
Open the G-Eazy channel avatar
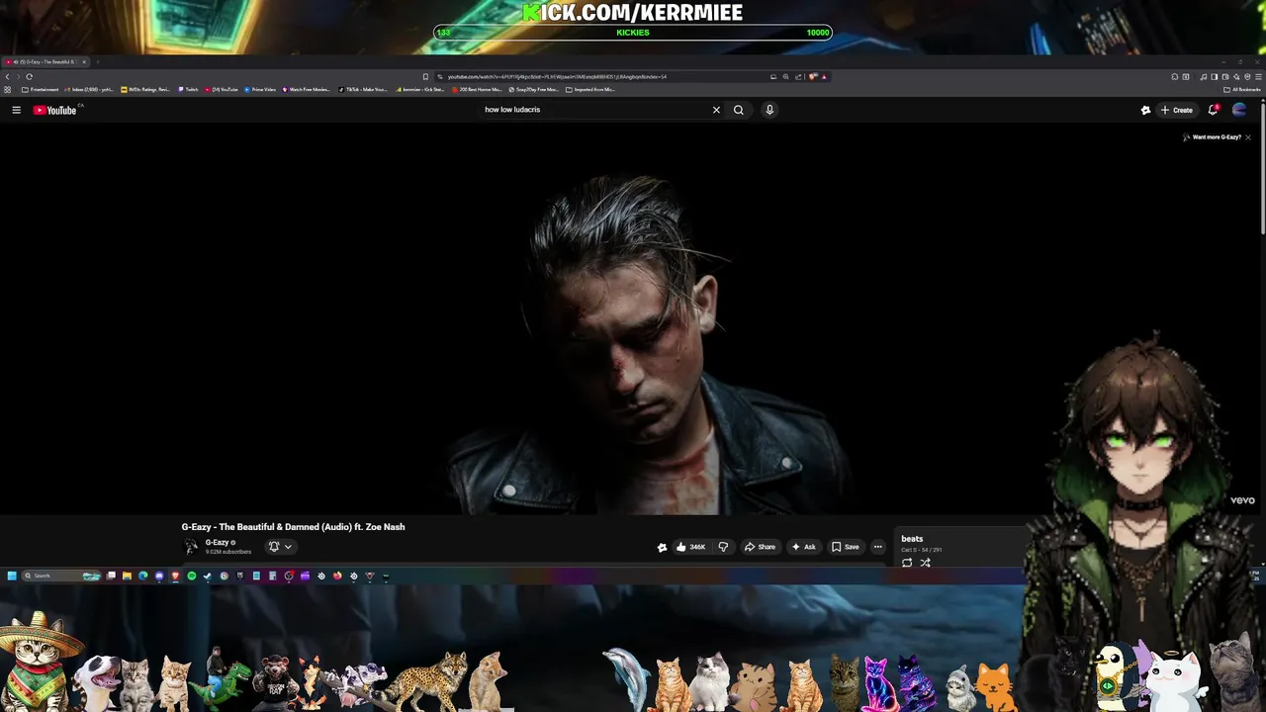(x=191, y=546)
